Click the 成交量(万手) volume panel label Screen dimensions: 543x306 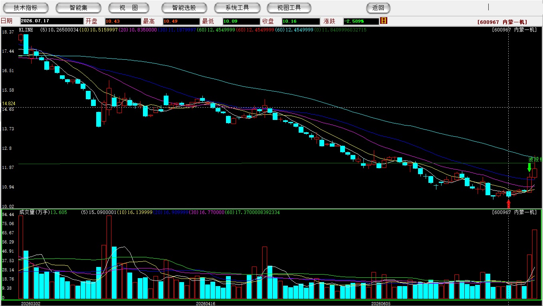[x=34, y=212]
